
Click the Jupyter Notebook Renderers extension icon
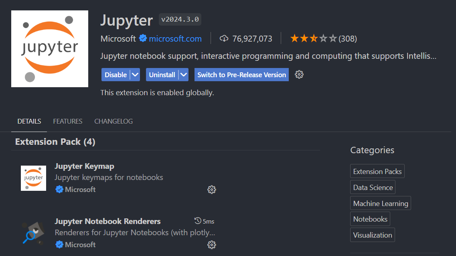(x=34, y=233)
